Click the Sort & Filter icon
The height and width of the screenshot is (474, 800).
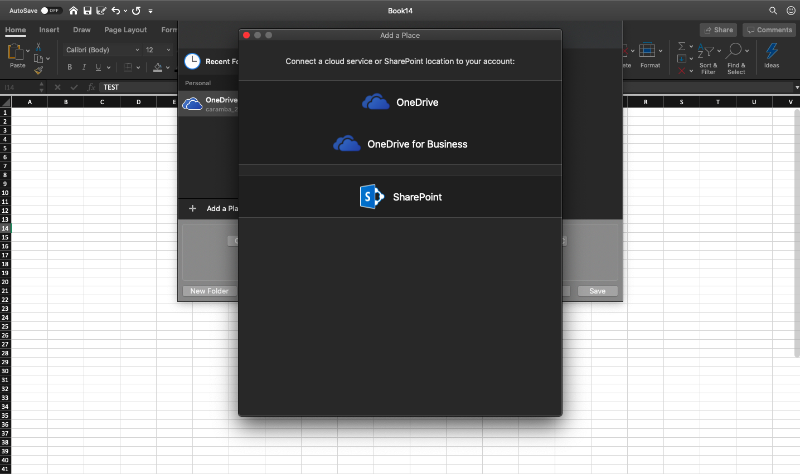[x=706, y=51]
